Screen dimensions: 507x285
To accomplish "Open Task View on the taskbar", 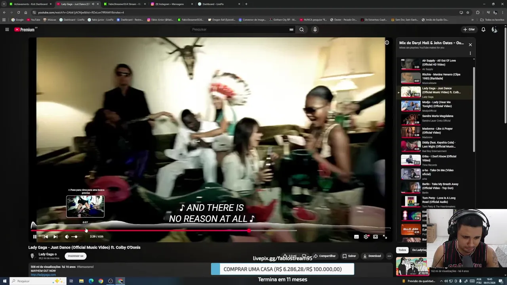I will tap(71, 281).
